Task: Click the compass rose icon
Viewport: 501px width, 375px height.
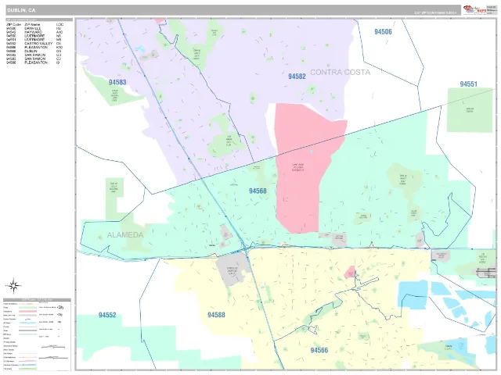Action: [x=13, y=286]
